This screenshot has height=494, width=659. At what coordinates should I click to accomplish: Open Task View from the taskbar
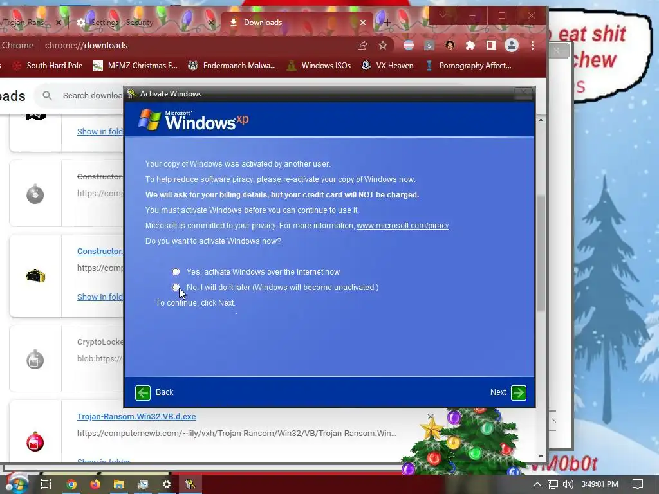(x=46, y=484)
